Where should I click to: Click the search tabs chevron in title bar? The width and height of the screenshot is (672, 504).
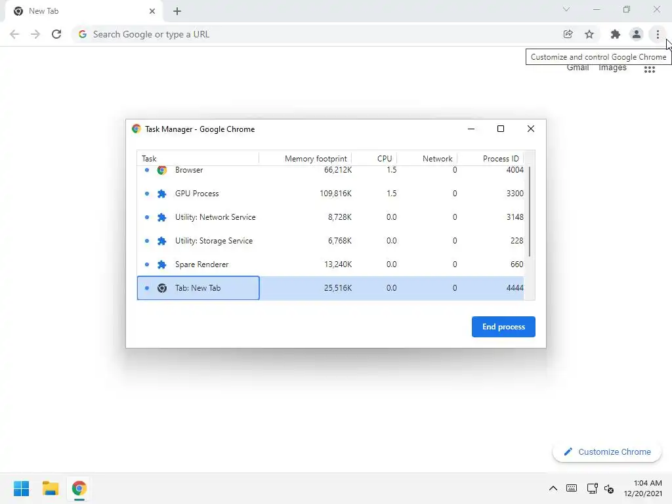click(x=566, y=9)
